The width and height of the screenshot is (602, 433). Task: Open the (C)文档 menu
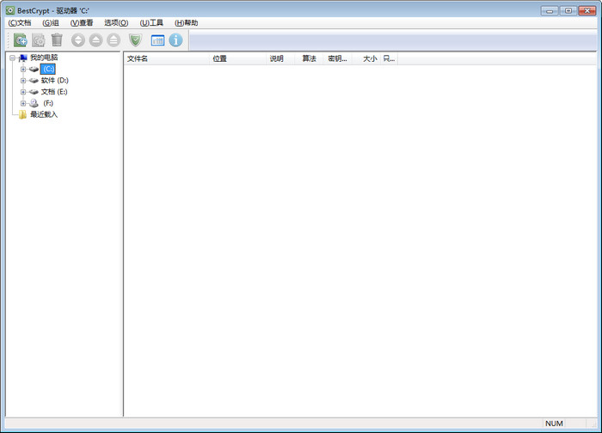pos(20,23)
